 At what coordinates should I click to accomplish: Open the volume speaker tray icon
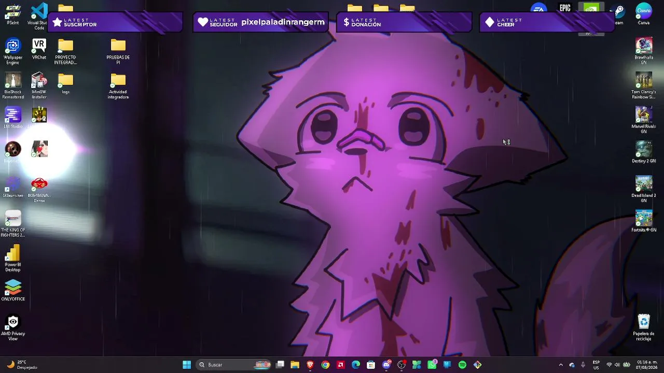point(617,365)
